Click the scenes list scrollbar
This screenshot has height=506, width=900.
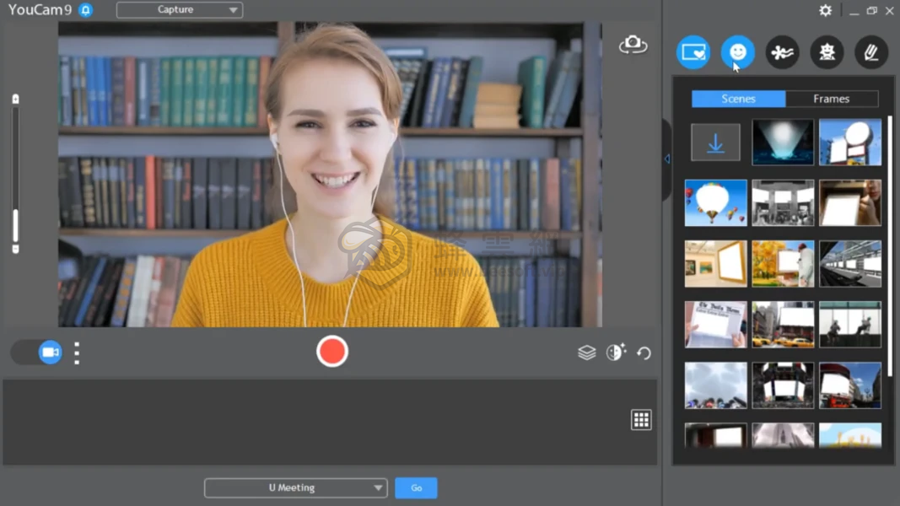[x=890, y=247]
